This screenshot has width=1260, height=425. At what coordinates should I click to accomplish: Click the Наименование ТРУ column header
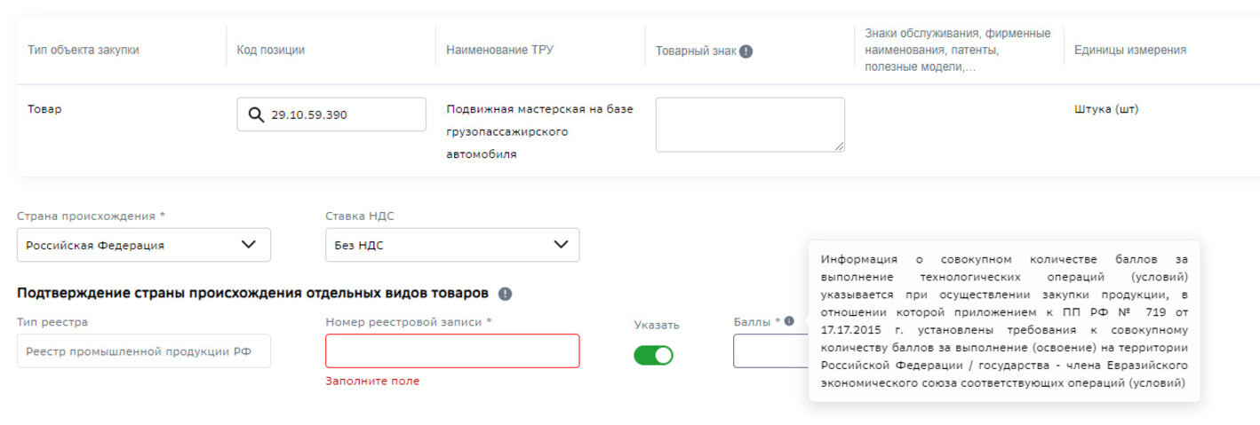click(500, 51)
